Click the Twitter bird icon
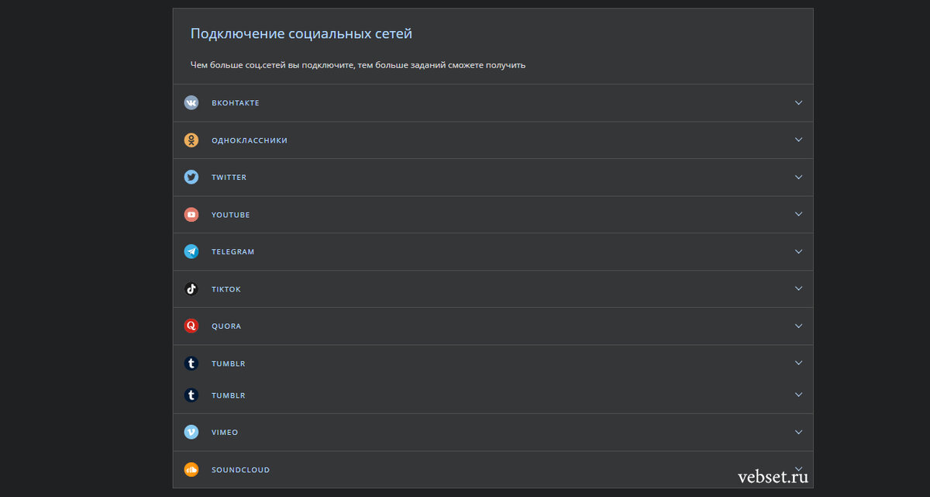Viewport: 930px width, 497px height. point(191,177)
